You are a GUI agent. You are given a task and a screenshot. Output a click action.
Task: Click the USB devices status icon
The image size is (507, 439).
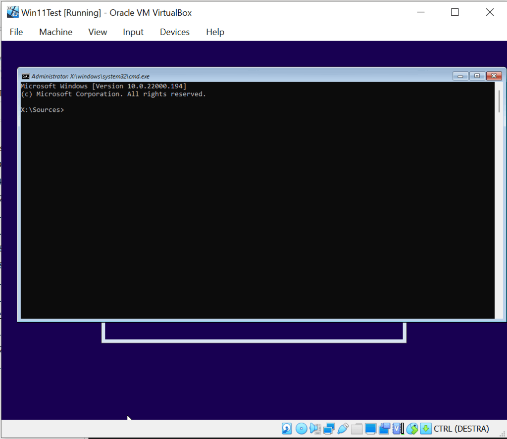343,429
